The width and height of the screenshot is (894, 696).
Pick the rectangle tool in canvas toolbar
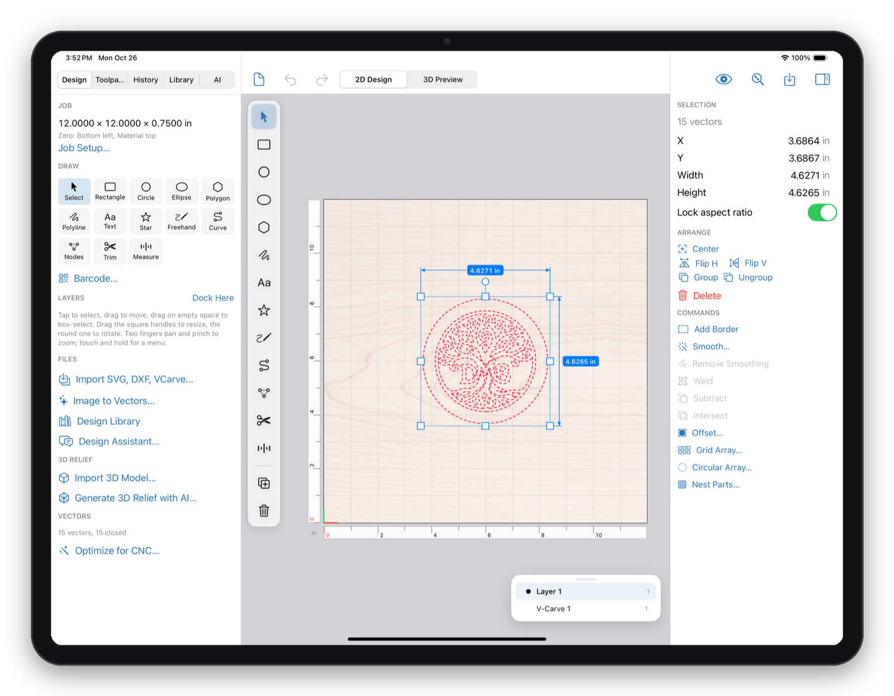[x=264, y=145]
